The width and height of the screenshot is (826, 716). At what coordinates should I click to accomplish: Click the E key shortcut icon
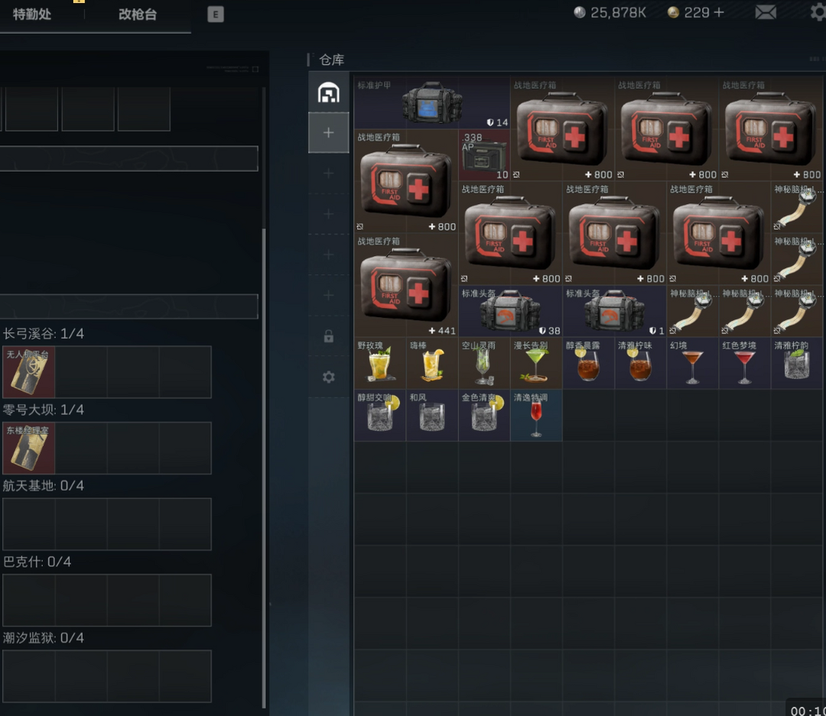[x=216, y=15]
